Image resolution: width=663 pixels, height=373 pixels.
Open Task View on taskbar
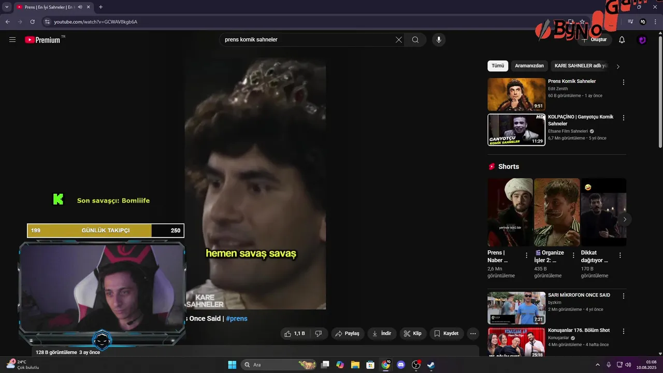325,365
